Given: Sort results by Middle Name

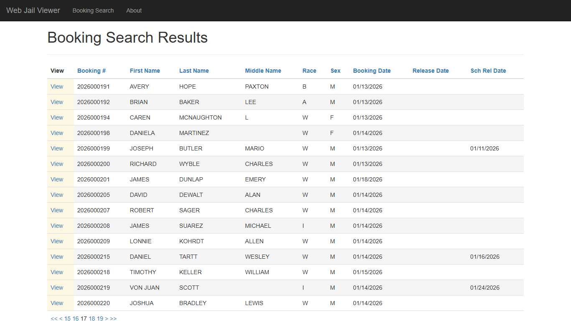Looking at the screenshot, I should [263, 71].
